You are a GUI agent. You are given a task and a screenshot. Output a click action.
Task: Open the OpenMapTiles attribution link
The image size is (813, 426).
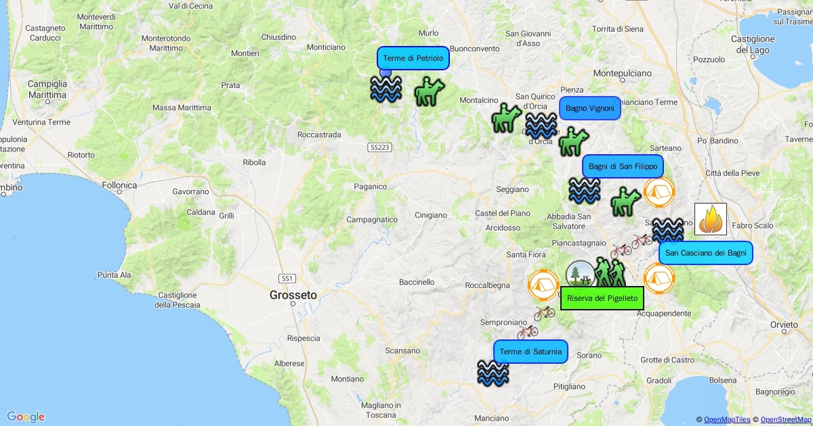tap(727, 420)
